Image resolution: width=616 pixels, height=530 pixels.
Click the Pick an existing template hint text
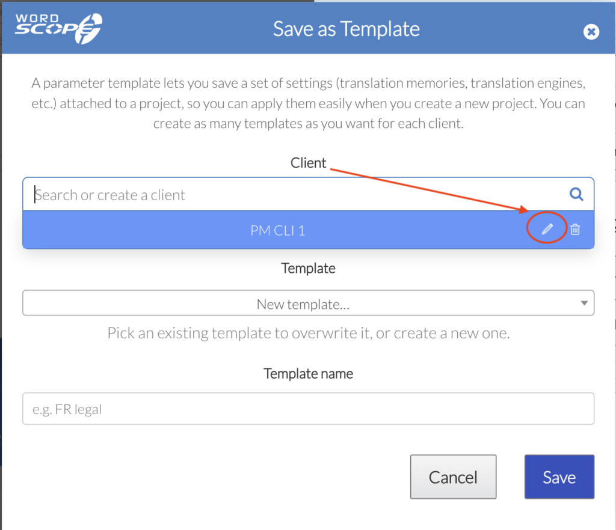[x=308, y=333]
